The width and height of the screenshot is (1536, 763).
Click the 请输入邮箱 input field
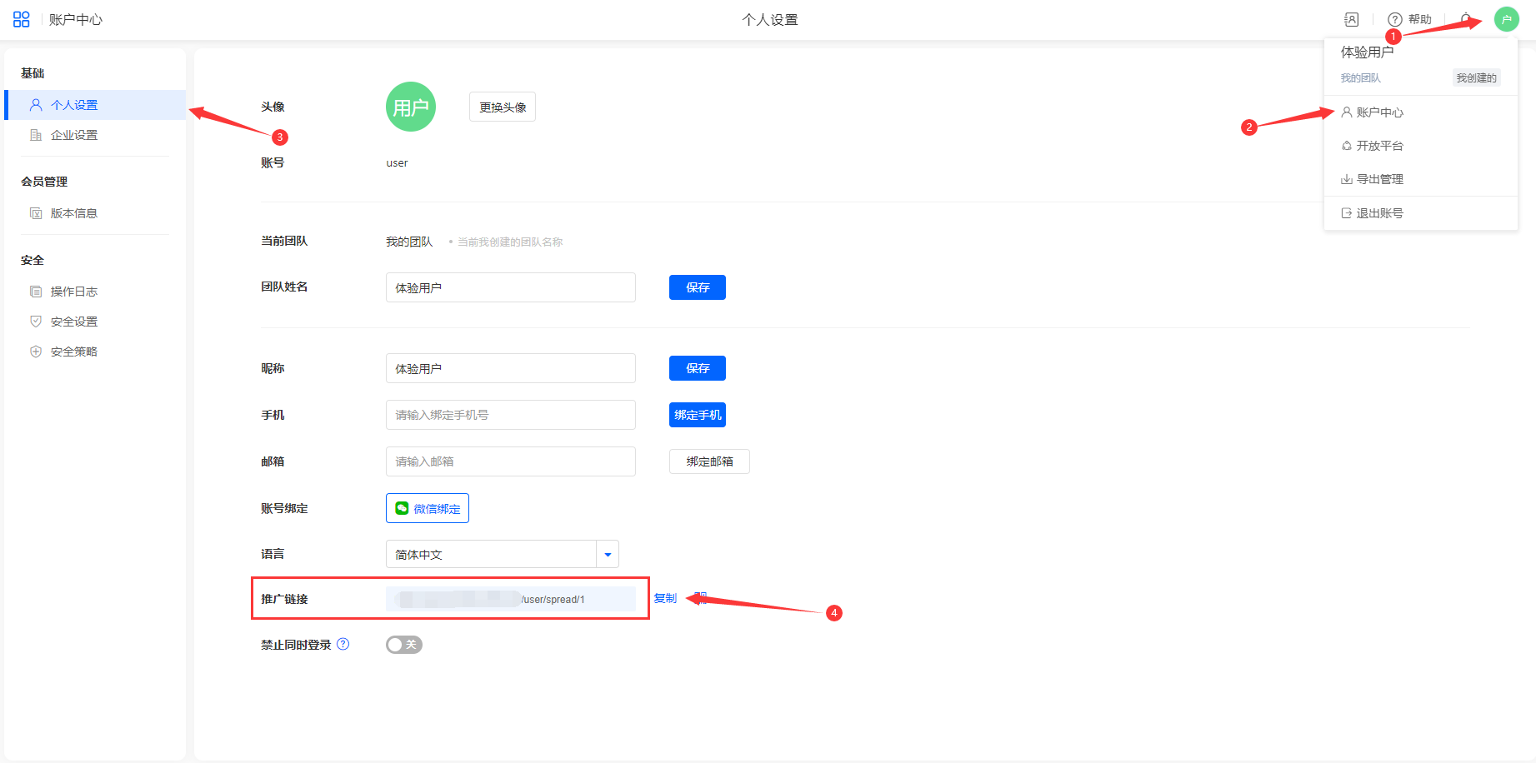(510, 461)
